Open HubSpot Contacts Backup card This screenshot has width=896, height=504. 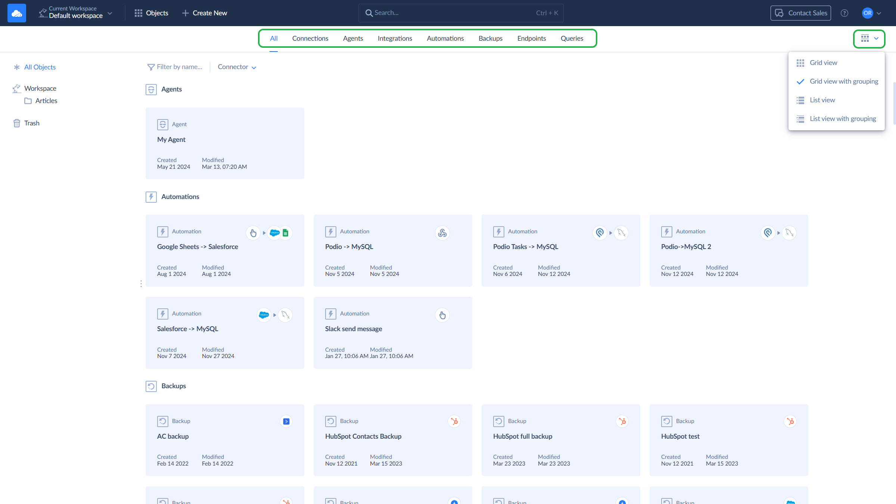pyautogui.click(x=393, y=440)
